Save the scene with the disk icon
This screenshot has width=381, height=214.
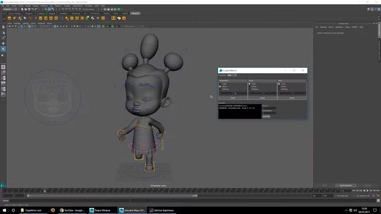pos(29,10)
